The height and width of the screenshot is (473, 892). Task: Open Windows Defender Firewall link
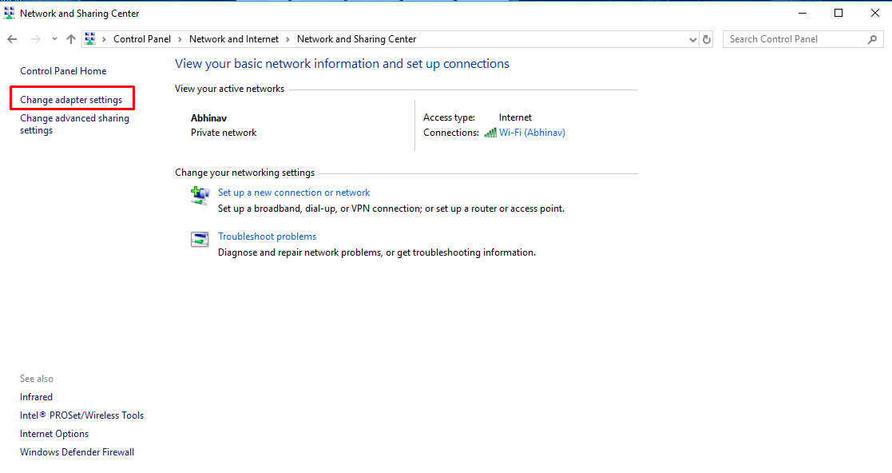(x=77, y=452)
